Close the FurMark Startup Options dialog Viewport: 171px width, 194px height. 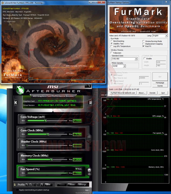tap(166, 2)
